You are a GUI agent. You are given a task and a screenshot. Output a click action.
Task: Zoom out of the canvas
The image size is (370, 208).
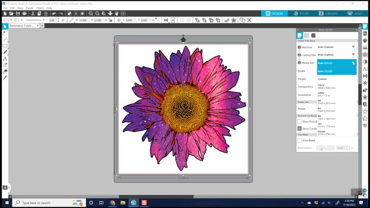97,13
